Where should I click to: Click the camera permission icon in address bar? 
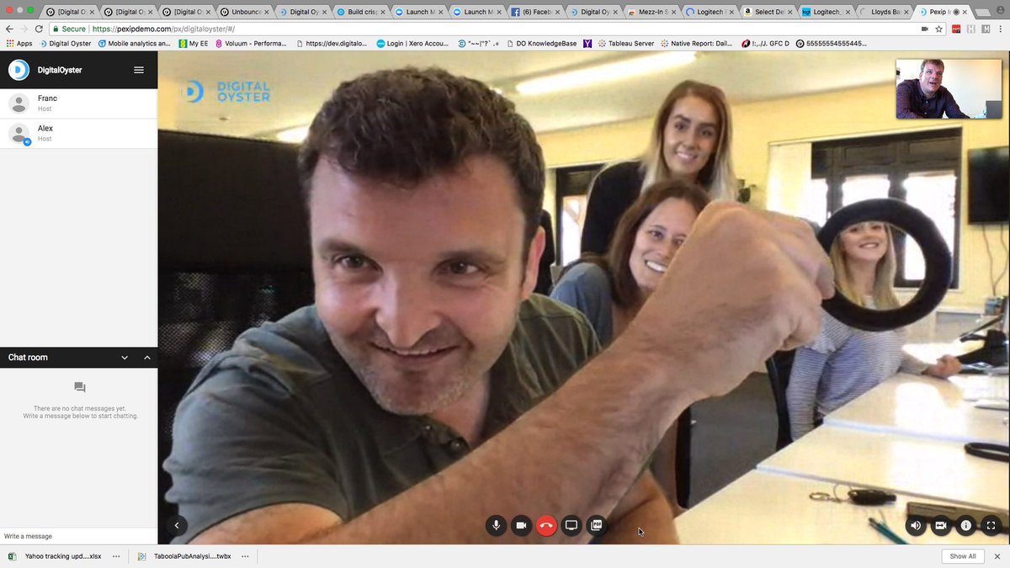[x=925, y=29]
